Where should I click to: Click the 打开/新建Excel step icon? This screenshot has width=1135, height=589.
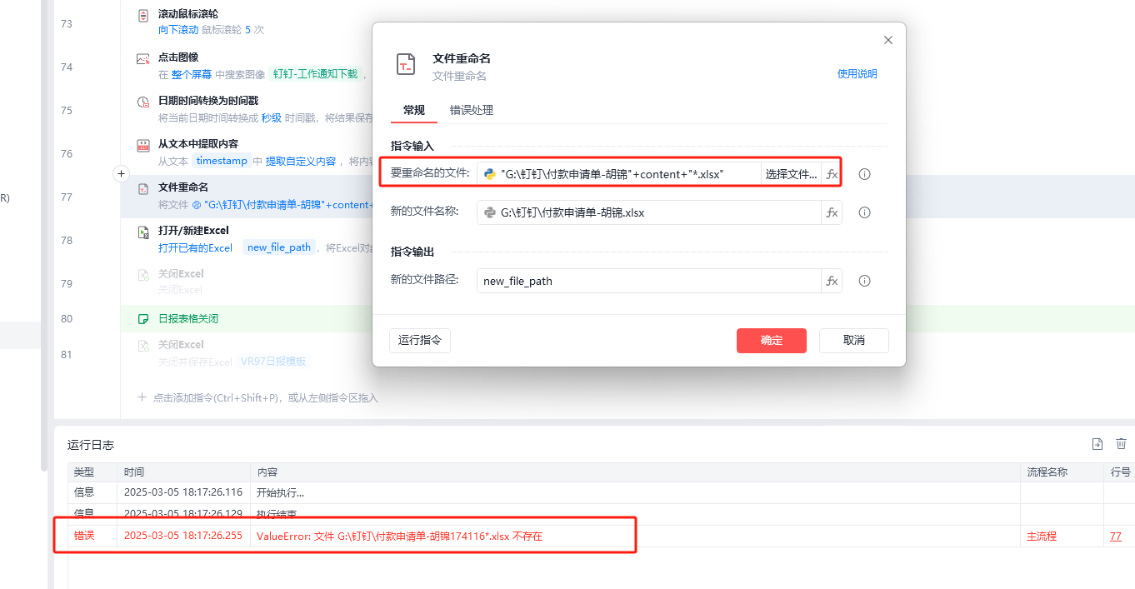pyautogui.click(x=142, y=232)
